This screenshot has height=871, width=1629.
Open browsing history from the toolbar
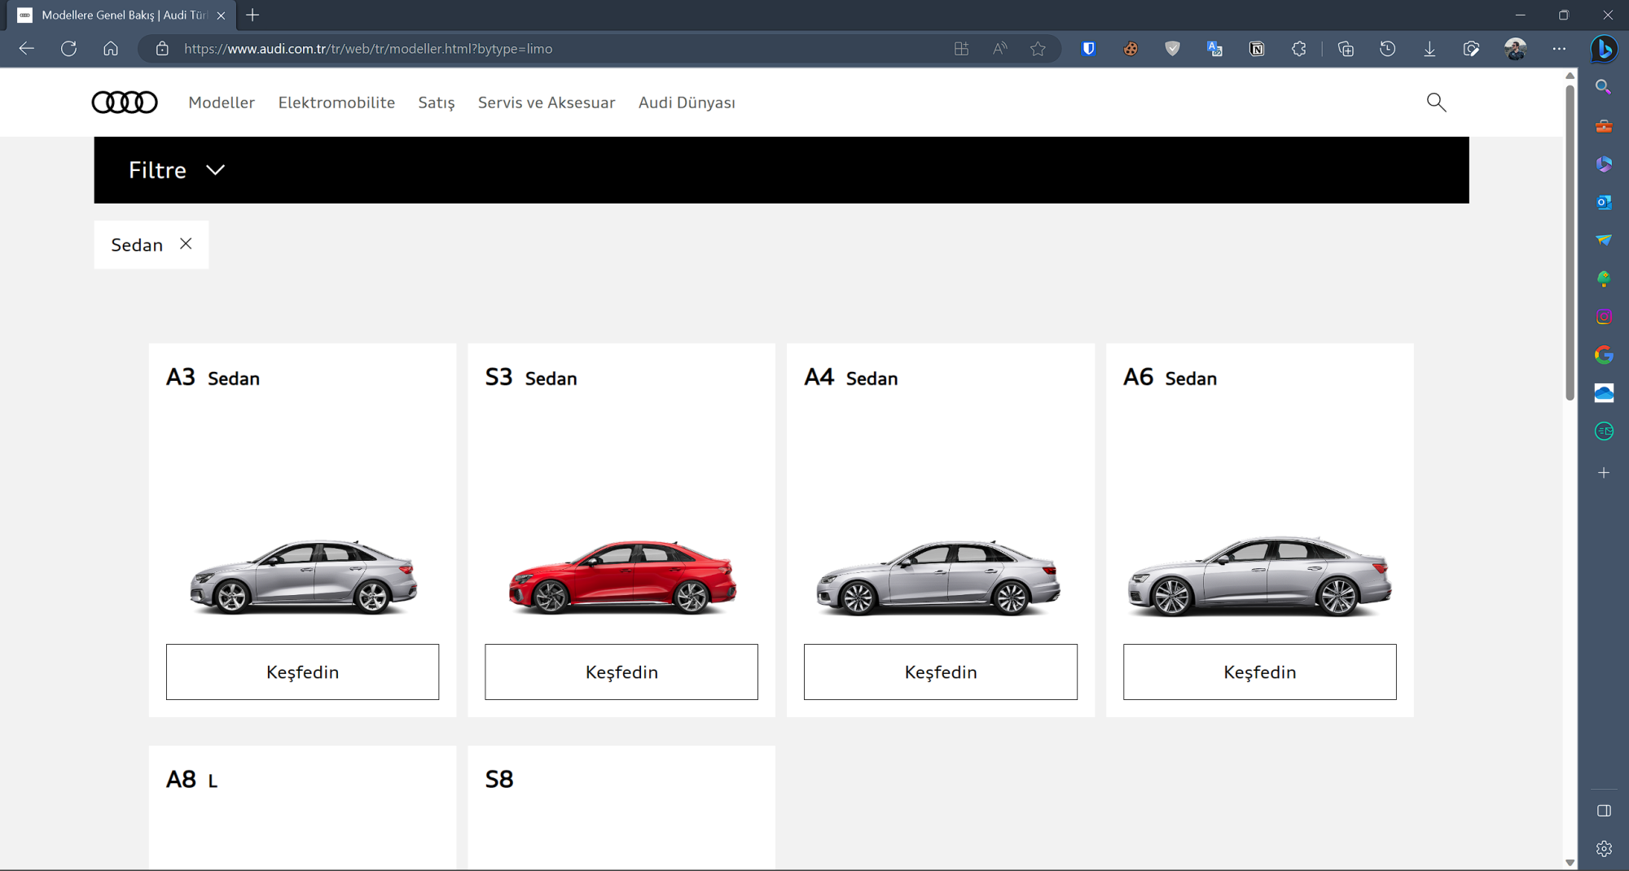(1387, 49)
